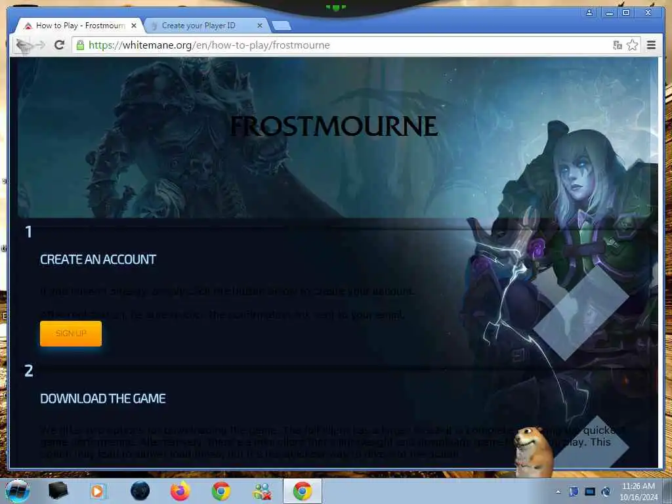The width and height of the screenshot is (672, 504).
Task: Open the Windows Start menu orb
Action: point(18,491)
